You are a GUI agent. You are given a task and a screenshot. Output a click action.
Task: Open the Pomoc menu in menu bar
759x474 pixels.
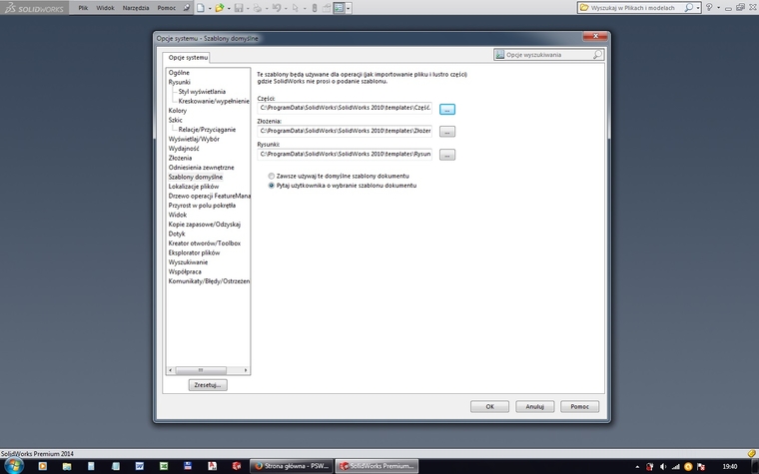click(167, 8)
